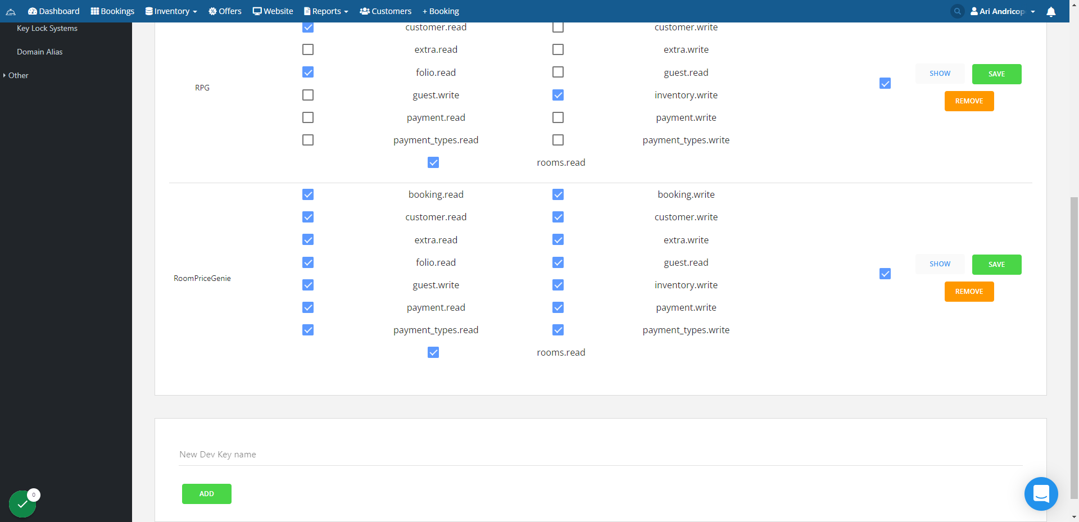Expand the Inventory dropdown menu
The height and width of the screenshot is (522, 1079).
point(171,11)
